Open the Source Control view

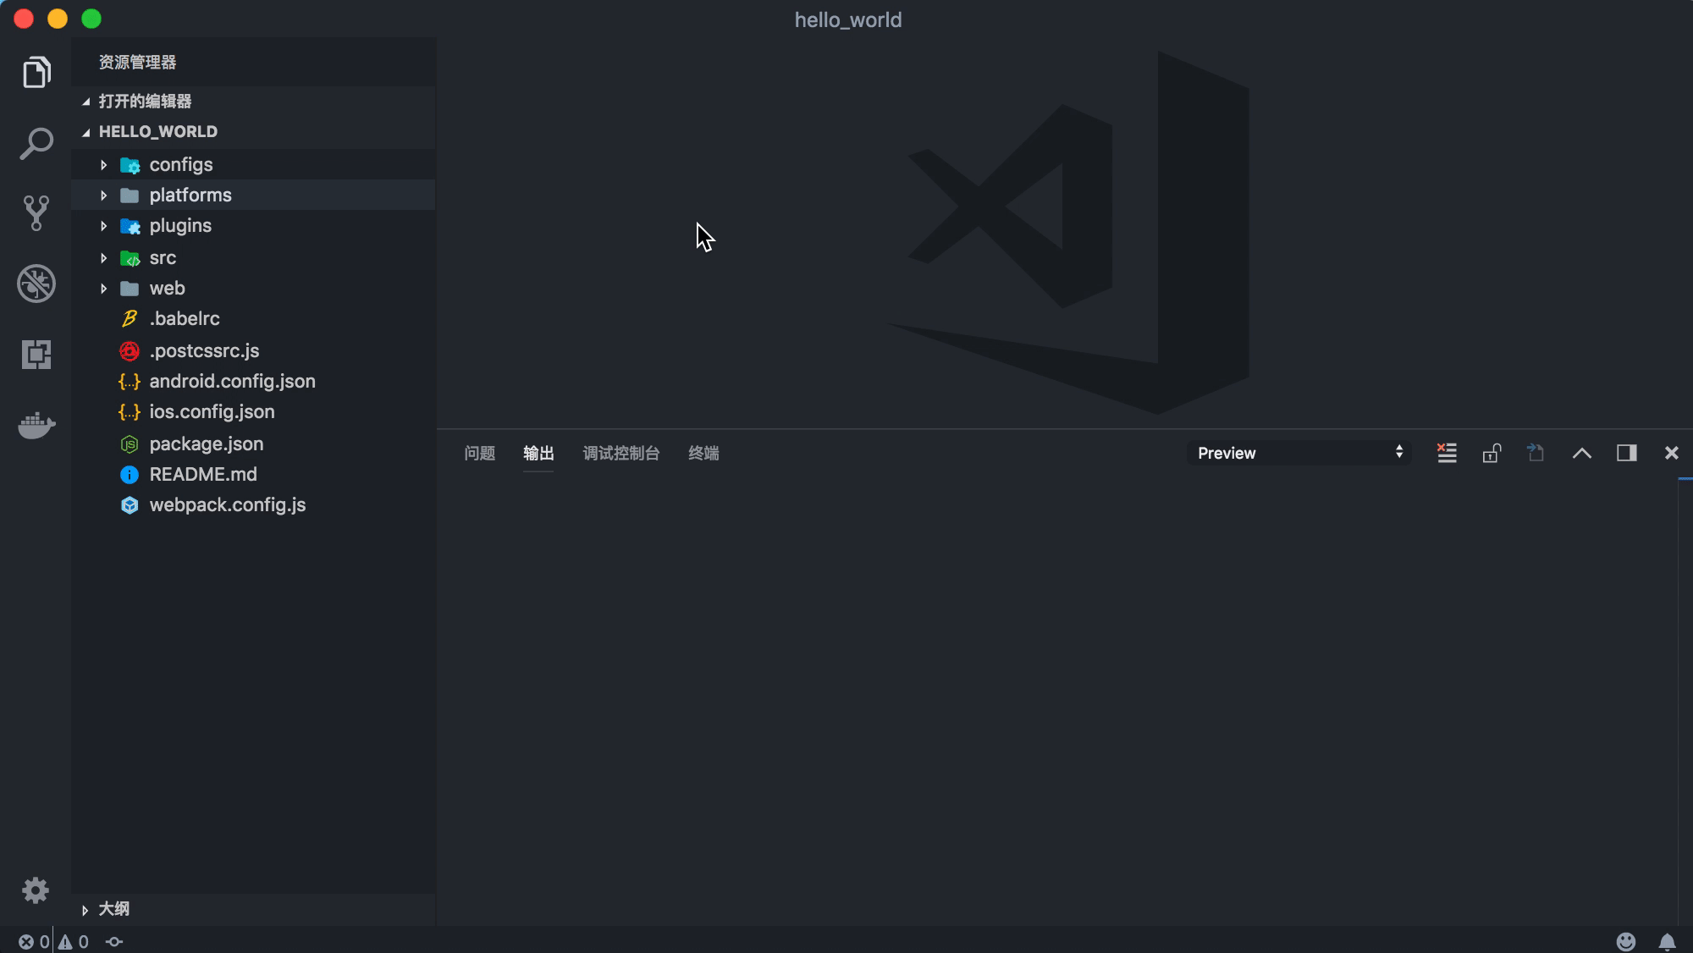[x=36, y=213]
